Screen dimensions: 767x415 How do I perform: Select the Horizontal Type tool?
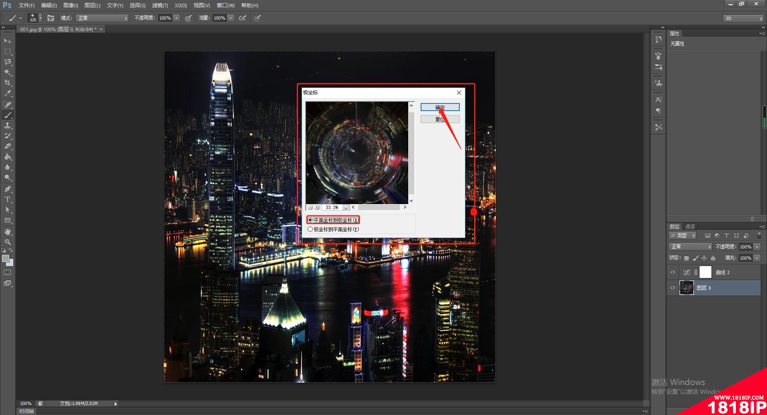pyautogui.click(x=8, y=199)
